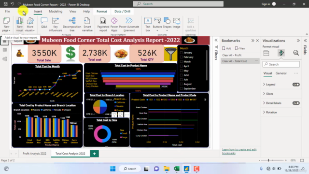This screenshot has width=309, height=174.
Task: Check the May month box
Action: point(182,71)
